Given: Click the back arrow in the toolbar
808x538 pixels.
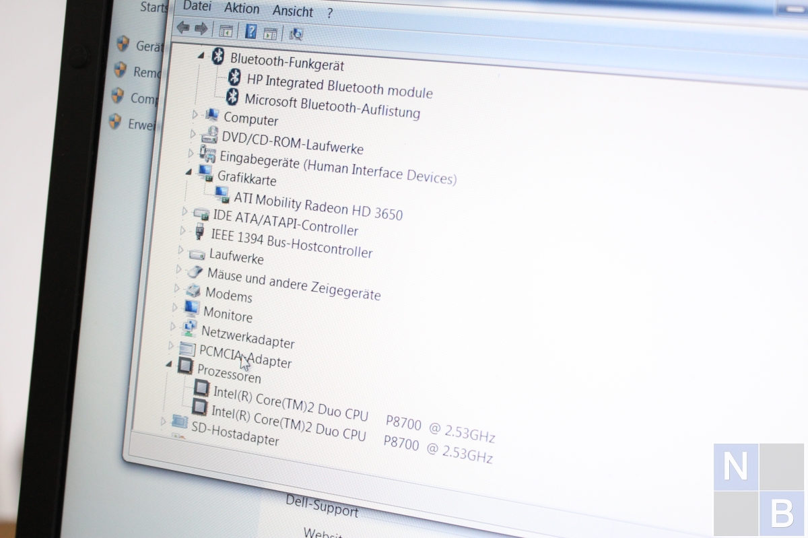Looking at the screenshot, I should tap(182, 28).
